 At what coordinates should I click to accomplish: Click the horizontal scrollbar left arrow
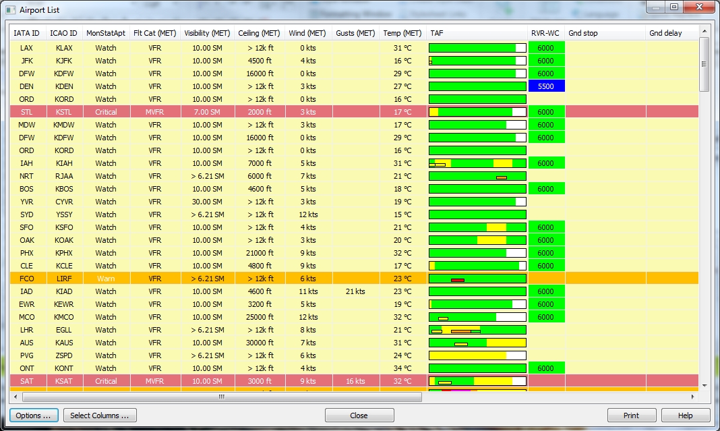click(x=16, y=397)
